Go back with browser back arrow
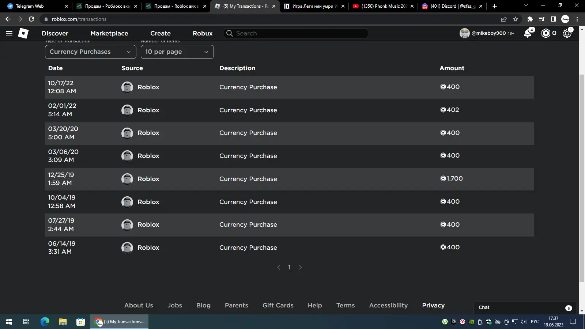The width and height of the screenshot is (585, 329). coord(8,19)
